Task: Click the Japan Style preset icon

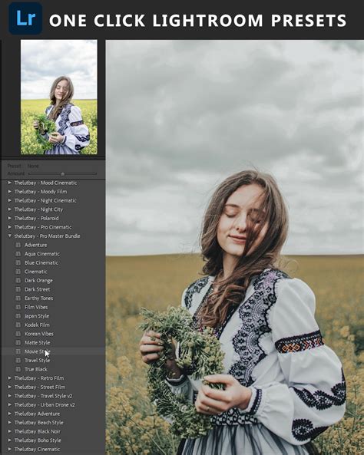Action: click(18, 316)
